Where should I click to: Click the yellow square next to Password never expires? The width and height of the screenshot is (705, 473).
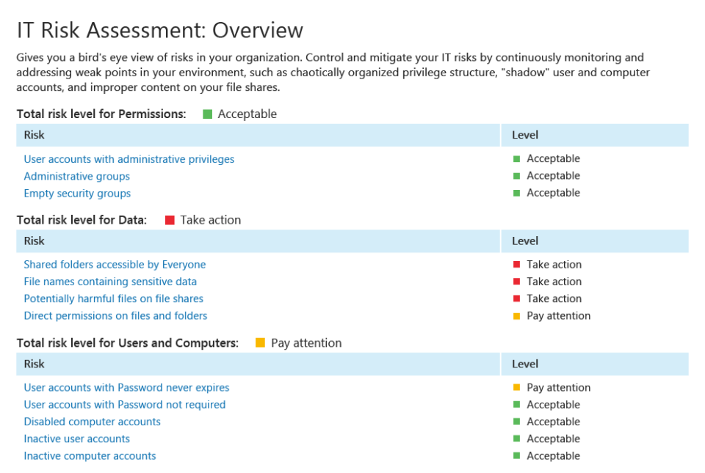tap(515, 387)
